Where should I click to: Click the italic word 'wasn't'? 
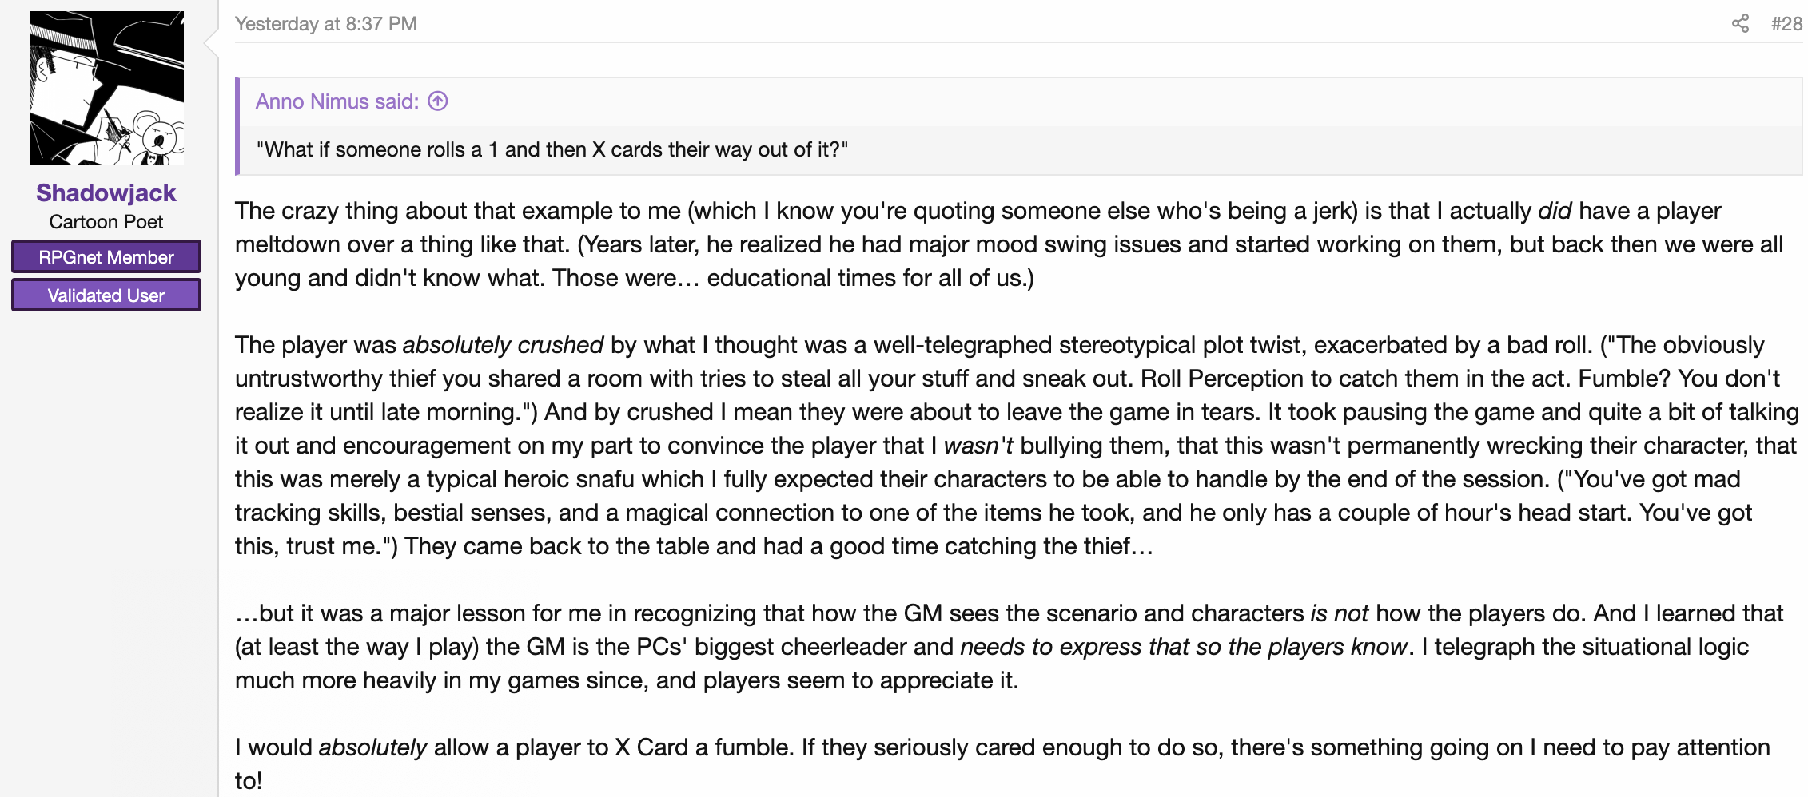point(978,446)
